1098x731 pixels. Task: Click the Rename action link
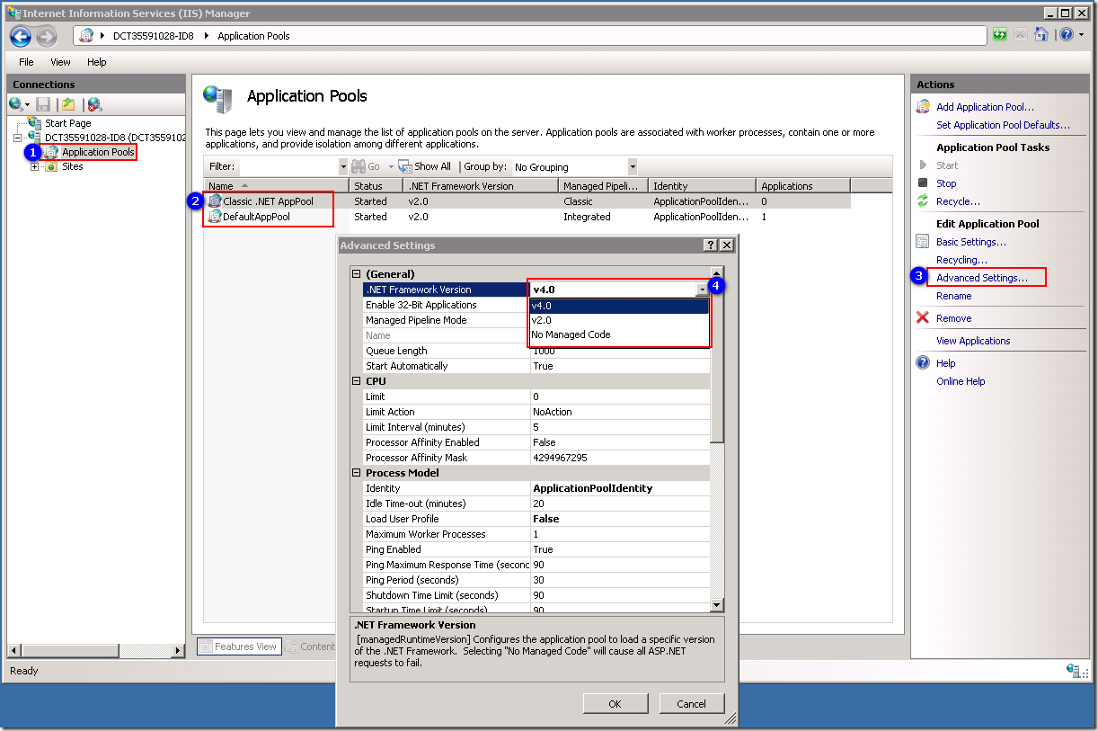[953, 296]
